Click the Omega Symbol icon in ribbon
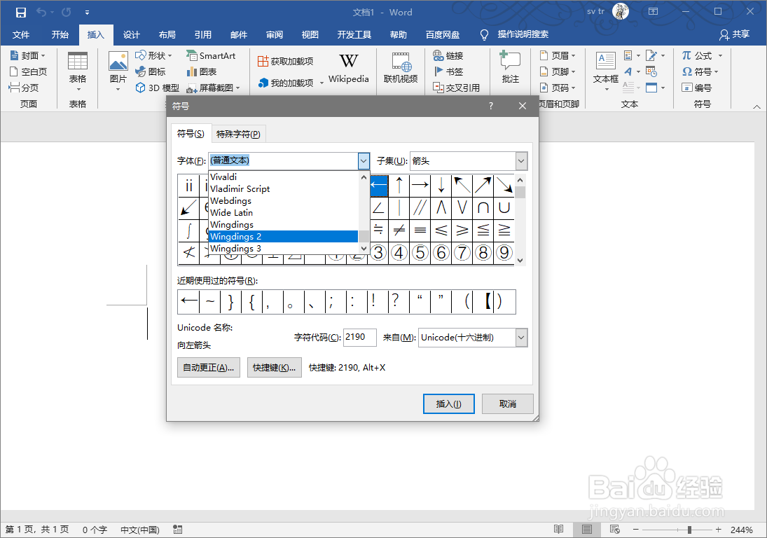The image size is (767, 538). pyautogui.click(x=686, y=71)
